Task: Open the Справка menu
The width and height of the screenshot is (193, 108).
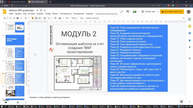Action: (x=89, y=14)
